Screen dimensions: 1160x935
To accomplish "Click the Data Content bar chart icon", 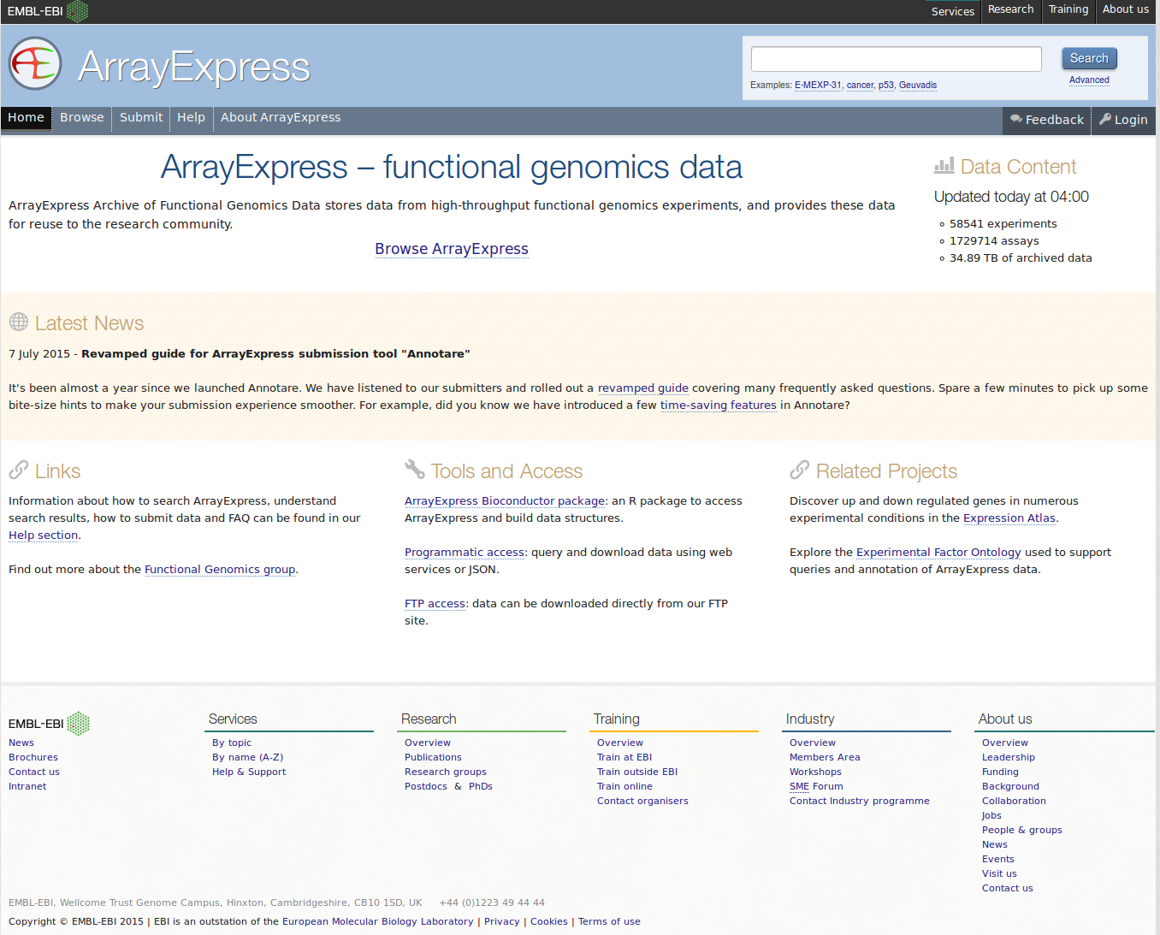I will [944, 166].
